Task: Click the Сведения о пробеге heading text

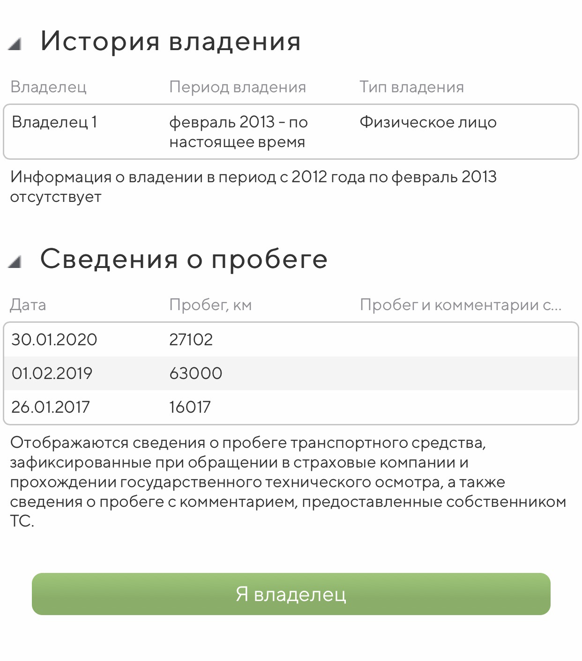Action: [184, 259]
